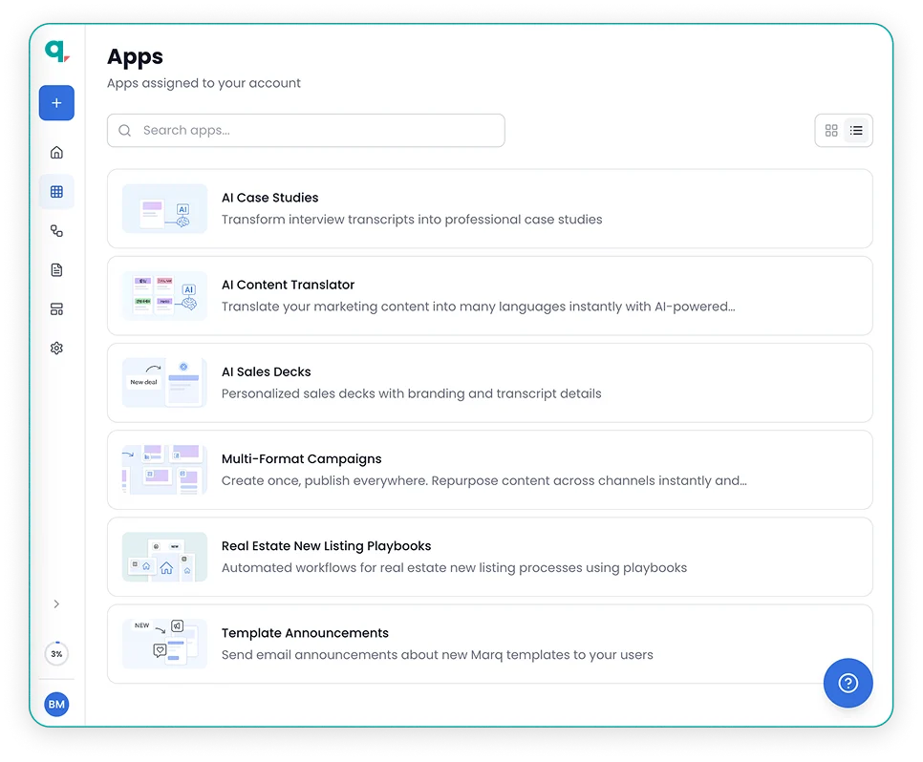Open the BM profile avatar

click(x=56, y=704)
